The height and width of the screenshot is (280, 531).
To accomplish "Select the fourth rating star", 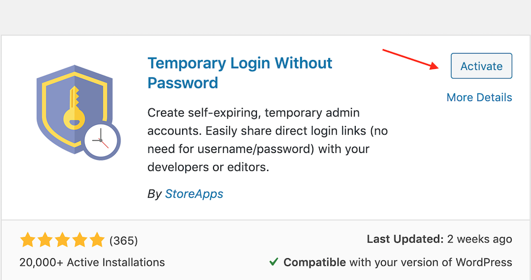I will (x=80, y=240).
